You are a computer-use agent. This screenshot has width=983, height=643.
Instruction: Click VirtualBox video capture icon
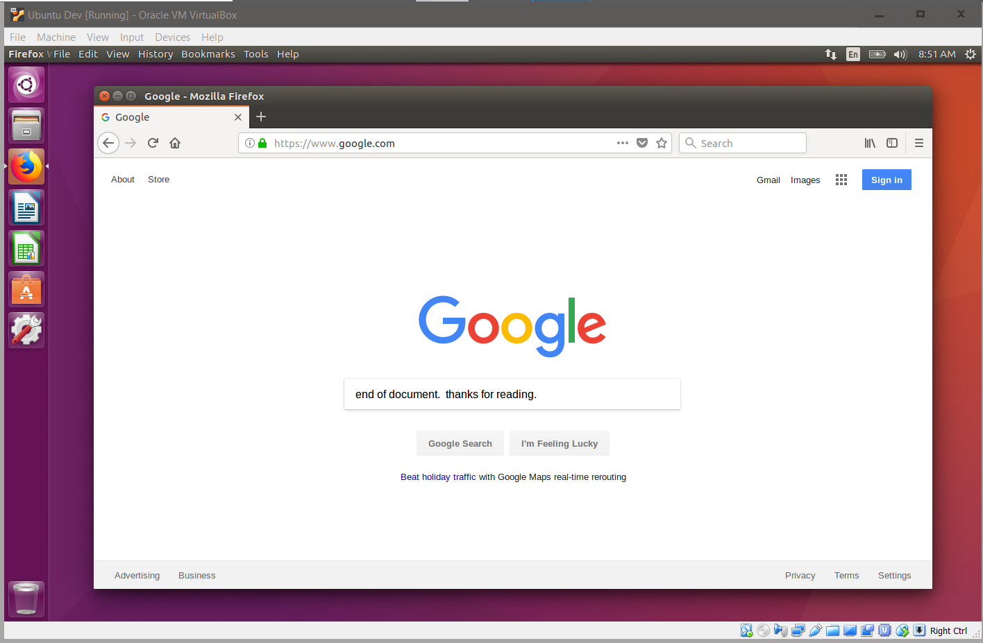[867, 631]
